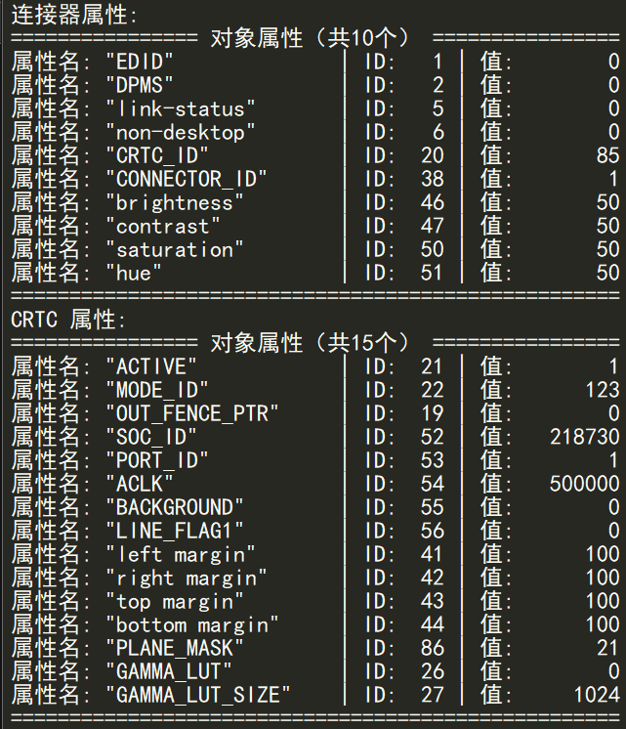Screen dimensions: 626x729
Task: Click the "right margin" property name
Action: tap(187, 578)
